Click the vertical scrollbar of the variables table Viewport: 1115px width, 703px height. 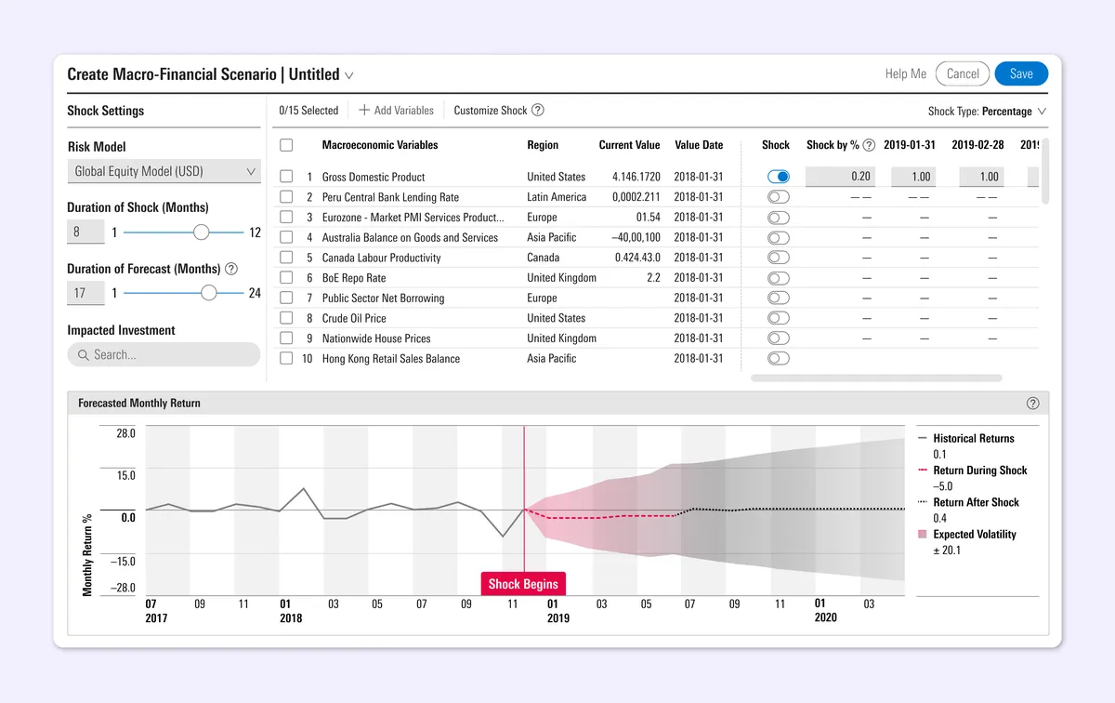tap(1045, 171)
